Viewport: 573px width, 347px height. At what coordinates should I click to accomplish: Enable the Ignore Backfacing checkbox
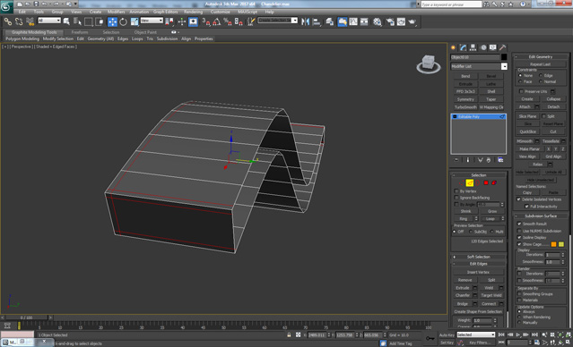[456, 198]
